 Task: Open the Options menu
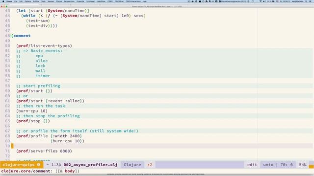(28, 1)
